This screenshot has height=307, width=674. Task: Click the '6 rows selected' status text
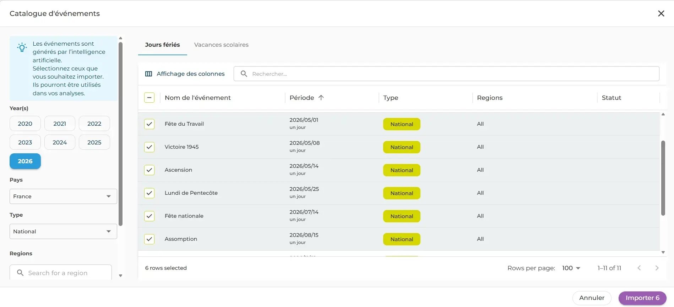(166, 268)
